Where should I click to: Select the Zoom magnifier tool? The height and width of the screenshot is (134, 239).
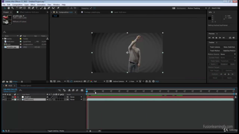click(12, 8)
